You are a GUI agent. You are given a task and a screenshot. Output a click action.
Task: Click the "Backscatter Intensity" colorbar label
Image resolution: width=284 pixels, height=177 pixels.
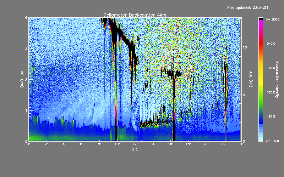[277, 80]
